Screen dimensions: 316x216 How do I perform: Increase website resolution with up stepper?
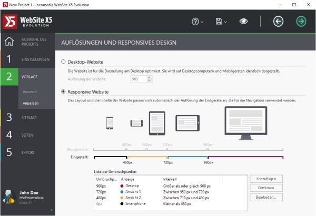pyautogui.click(x=149, y=77)
